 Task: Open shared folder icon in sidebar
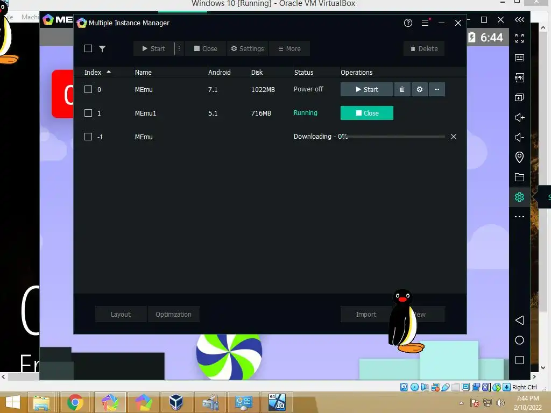coord(519,177)
